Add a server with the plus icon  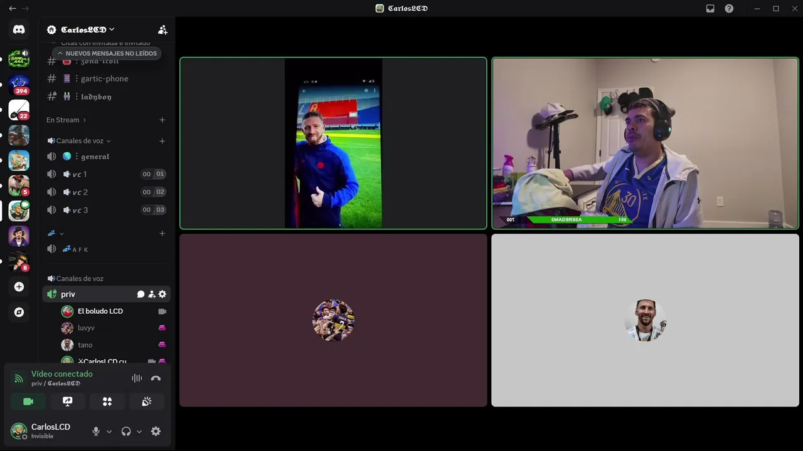point(19,287)
